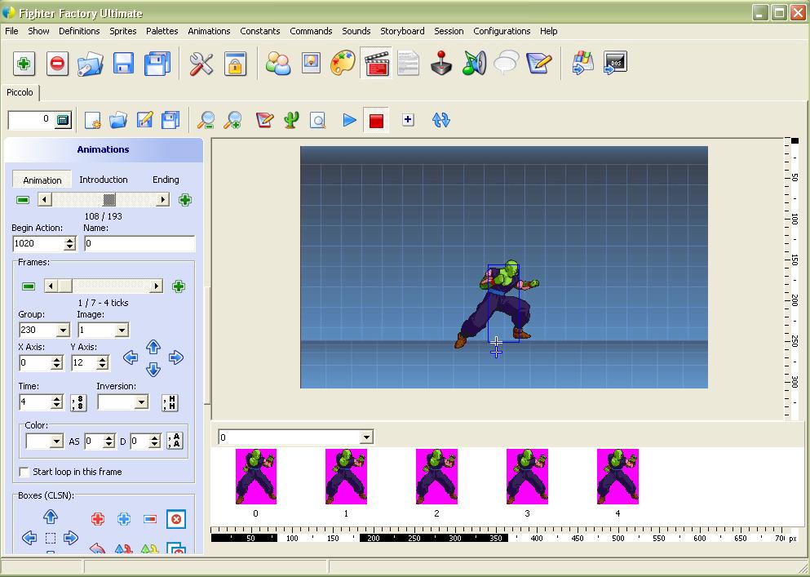Open the Commands editor joystick icon
The height and width of the screenshot is (577, 810).
(x=440, y=63)
